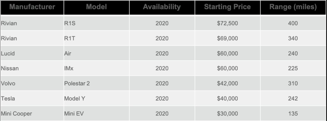Select the Tesla manufacturer cell
Screen dimensions: 327x121
coord(32,98)
